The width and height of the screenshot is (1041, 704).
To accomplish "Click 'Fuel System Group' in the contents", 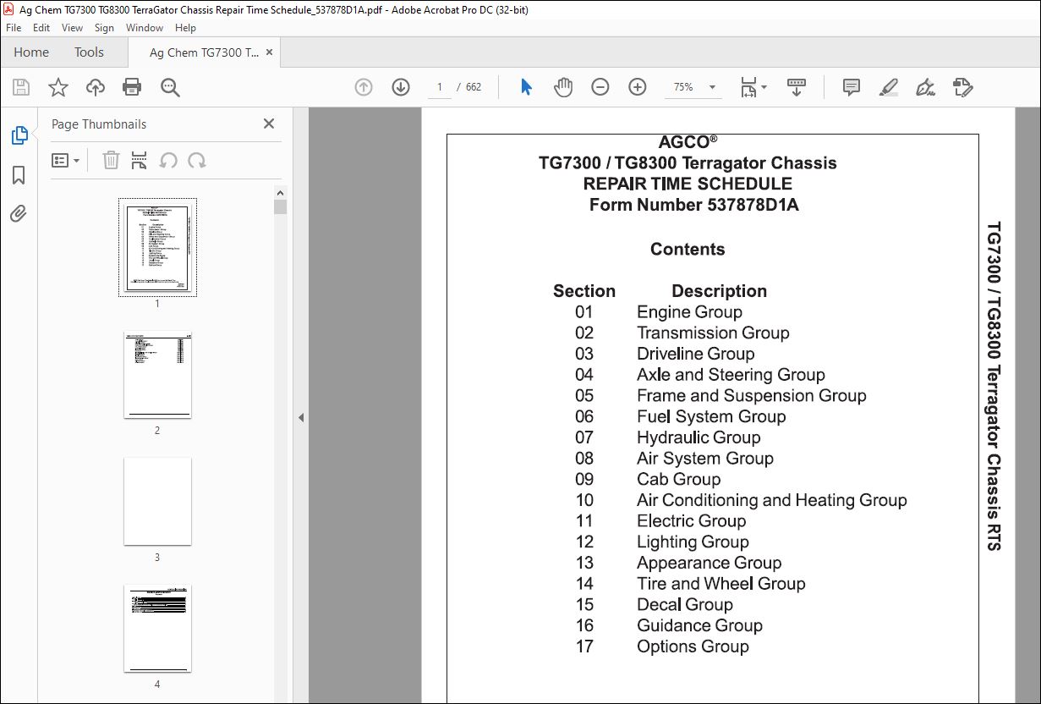I will [711, 416].
